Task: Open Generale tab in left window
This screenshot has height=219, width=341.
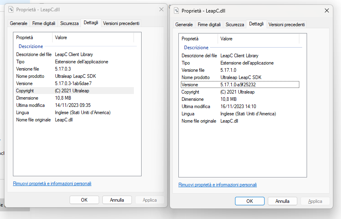Action: tap(19, 23)
